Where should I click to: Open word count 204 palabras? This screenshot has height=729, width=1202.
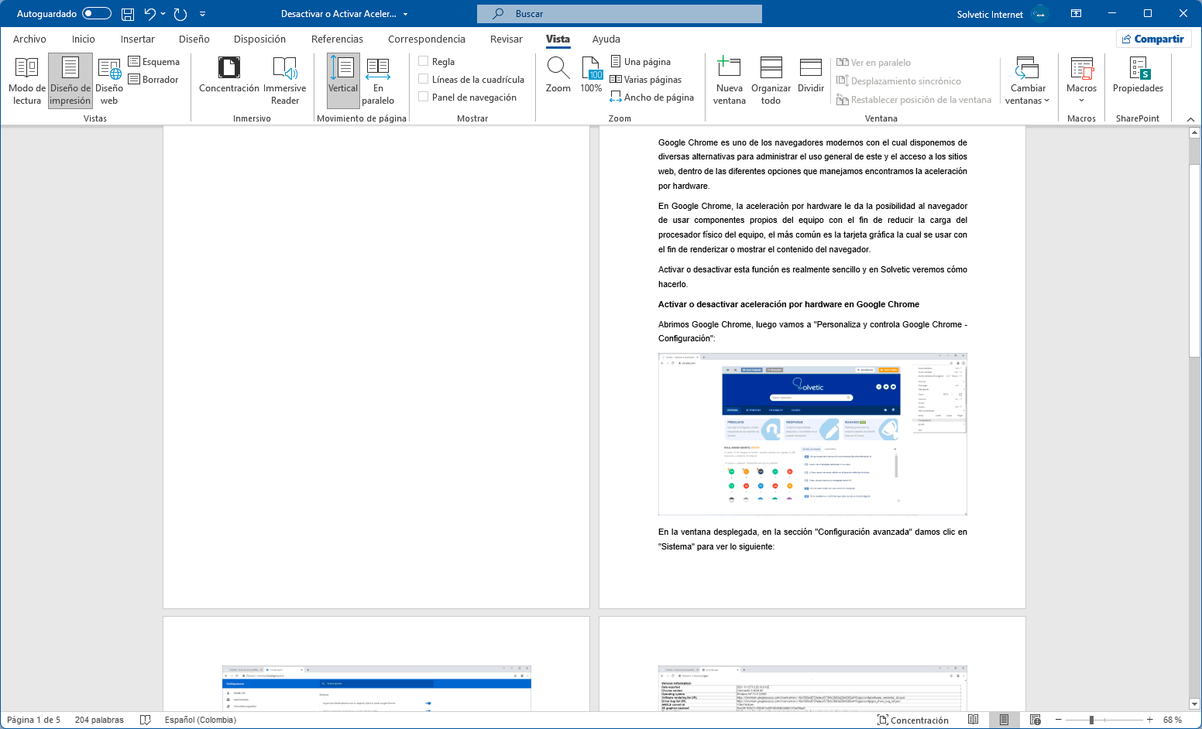tap(99, 720)
